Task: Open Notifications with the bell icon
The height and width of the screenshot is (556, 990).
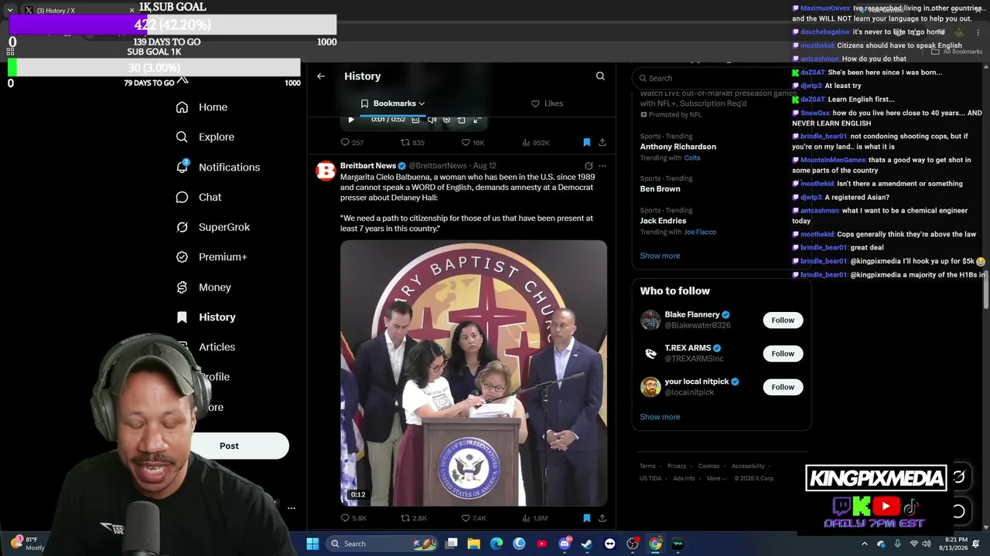Action: (x=217, y=167)
